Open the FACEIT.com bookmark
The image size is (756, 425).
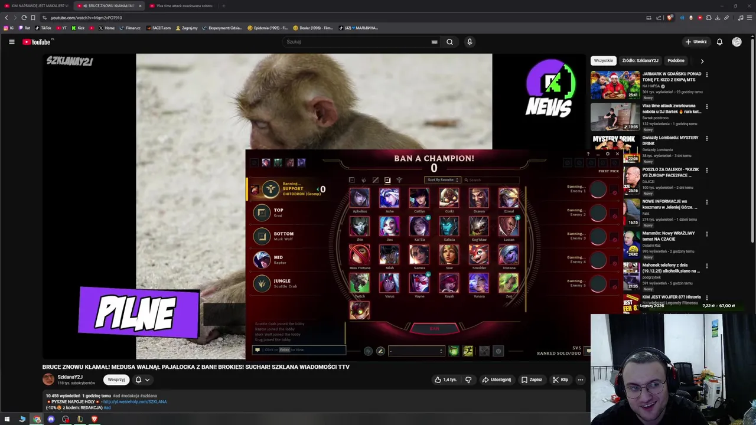tap(158, 28)
